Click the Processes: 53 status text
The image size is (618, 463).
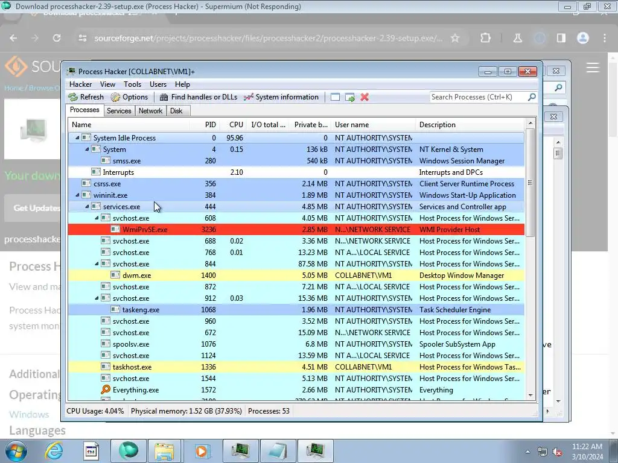269,411
